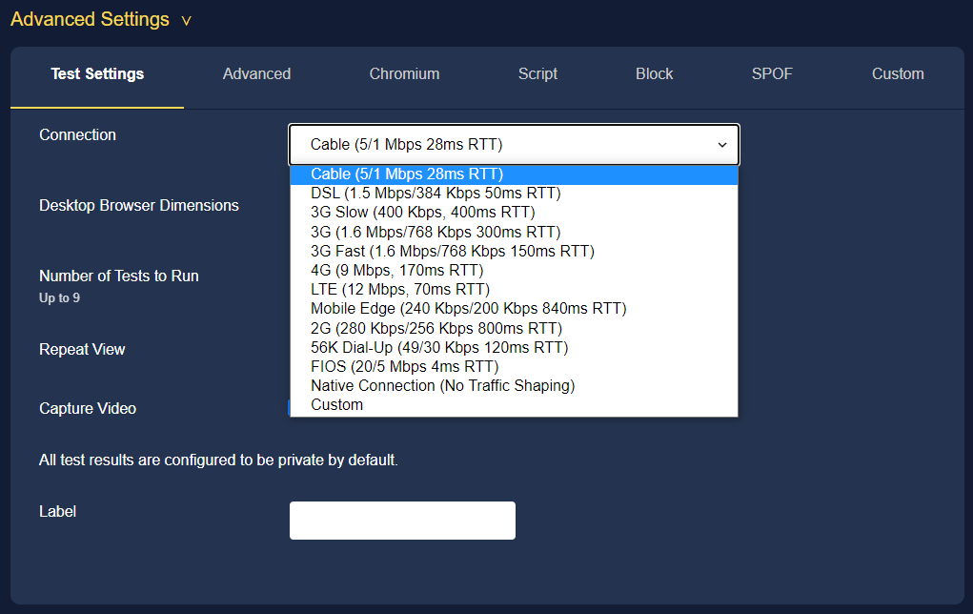Collapse the Advanced Settings chevron
This screenshot has height=614, width=973.
[x=186, y=21]
